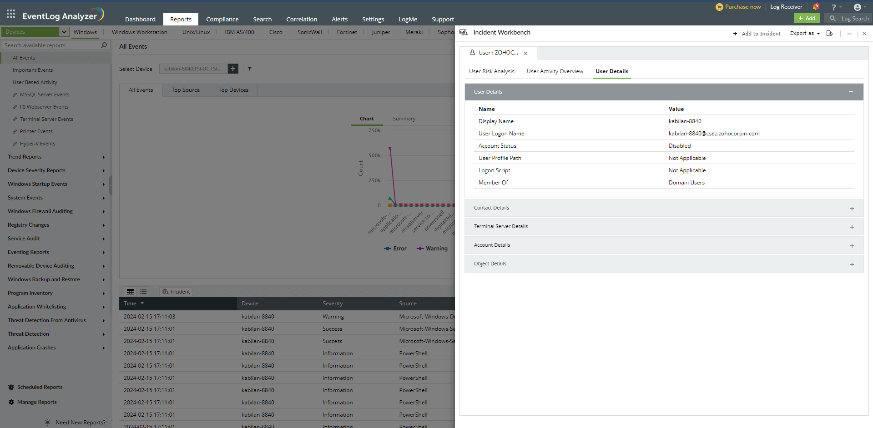The image size is (873, 428).
Task: Expand the Account Details section
Action: pos(852,246)
